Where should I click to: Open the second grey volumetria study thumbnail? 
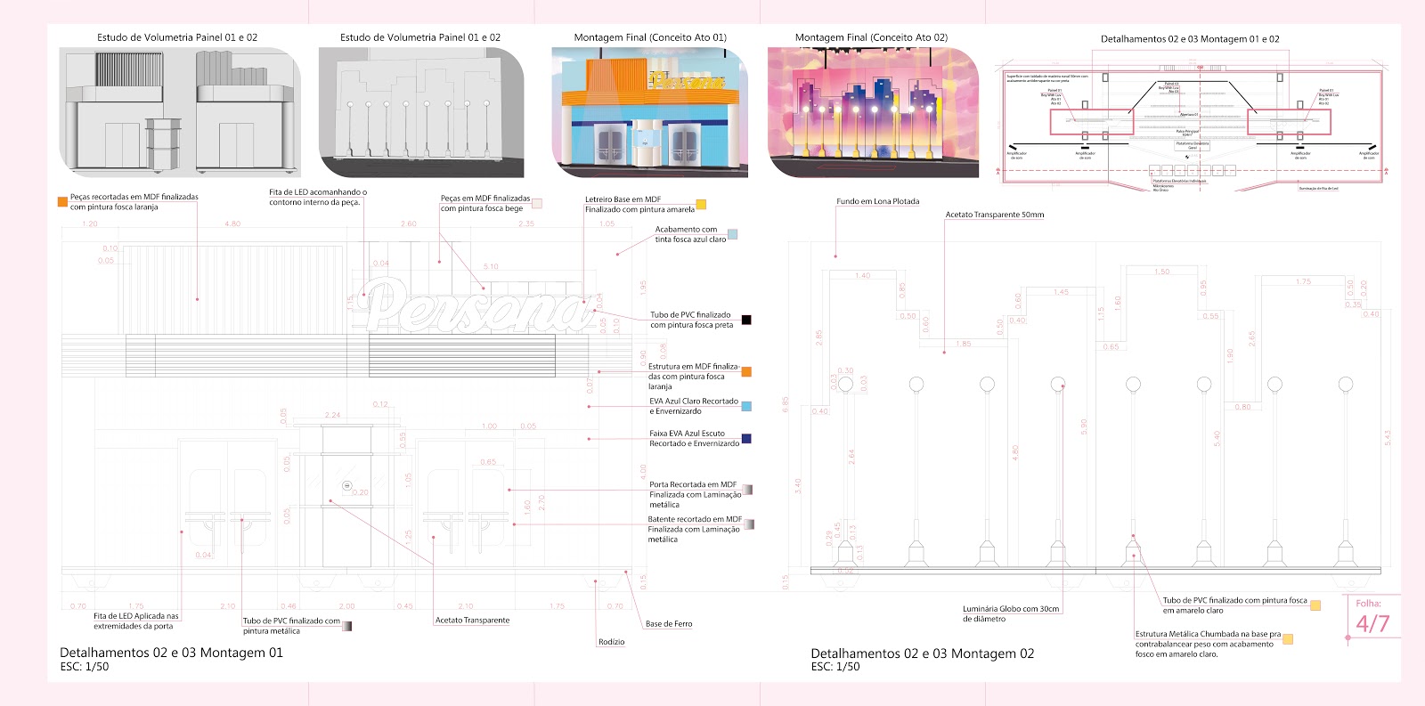point(421,113)
